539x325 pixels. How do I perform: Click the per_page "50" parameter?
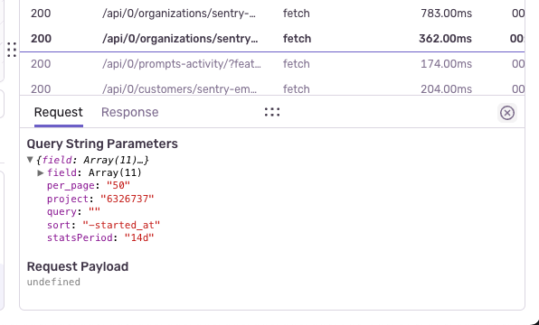(89, 186)
